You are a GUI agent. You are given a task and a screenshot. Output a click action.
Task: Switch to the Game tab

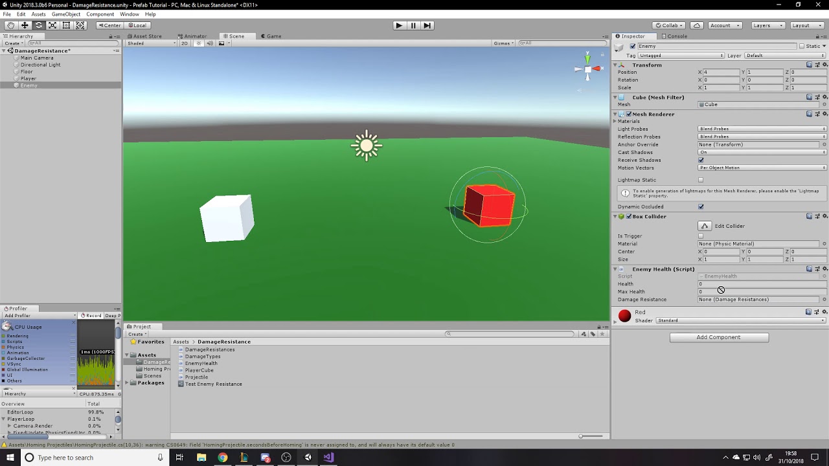(x=271, y=36)
